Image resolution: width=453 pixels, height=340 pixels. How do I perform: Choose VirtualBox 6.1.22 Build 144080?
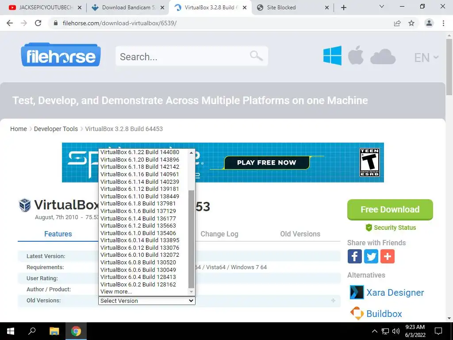pyautogui.click(x=140, y=152)
